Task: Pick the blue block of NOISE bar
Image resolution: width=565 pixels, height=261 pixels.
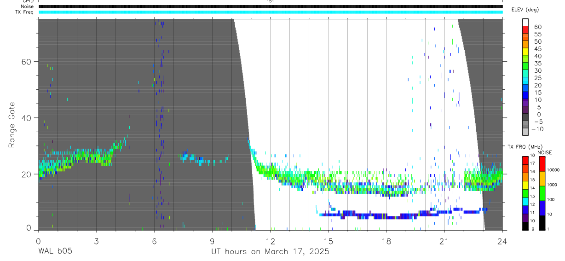Action: tap(542, 208)
